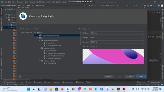164x92 pixels.
Task: Collapse the res folder in Output Directories
Action: pyautogui.click(x=37, y=38)
